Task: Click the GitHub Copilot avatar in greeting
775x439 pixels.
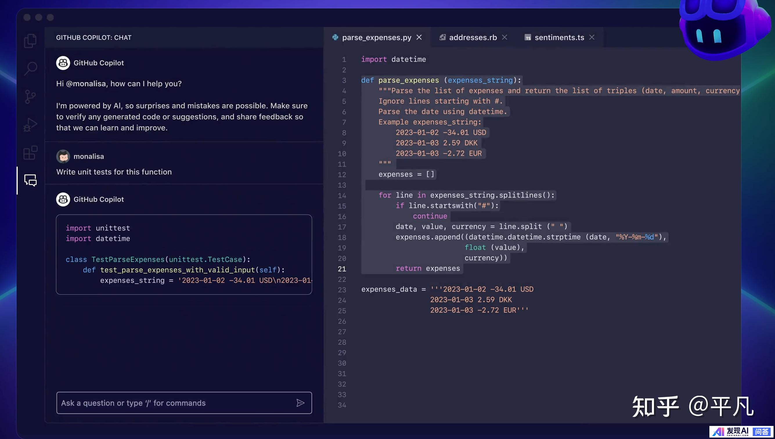Action: (63, 63)
